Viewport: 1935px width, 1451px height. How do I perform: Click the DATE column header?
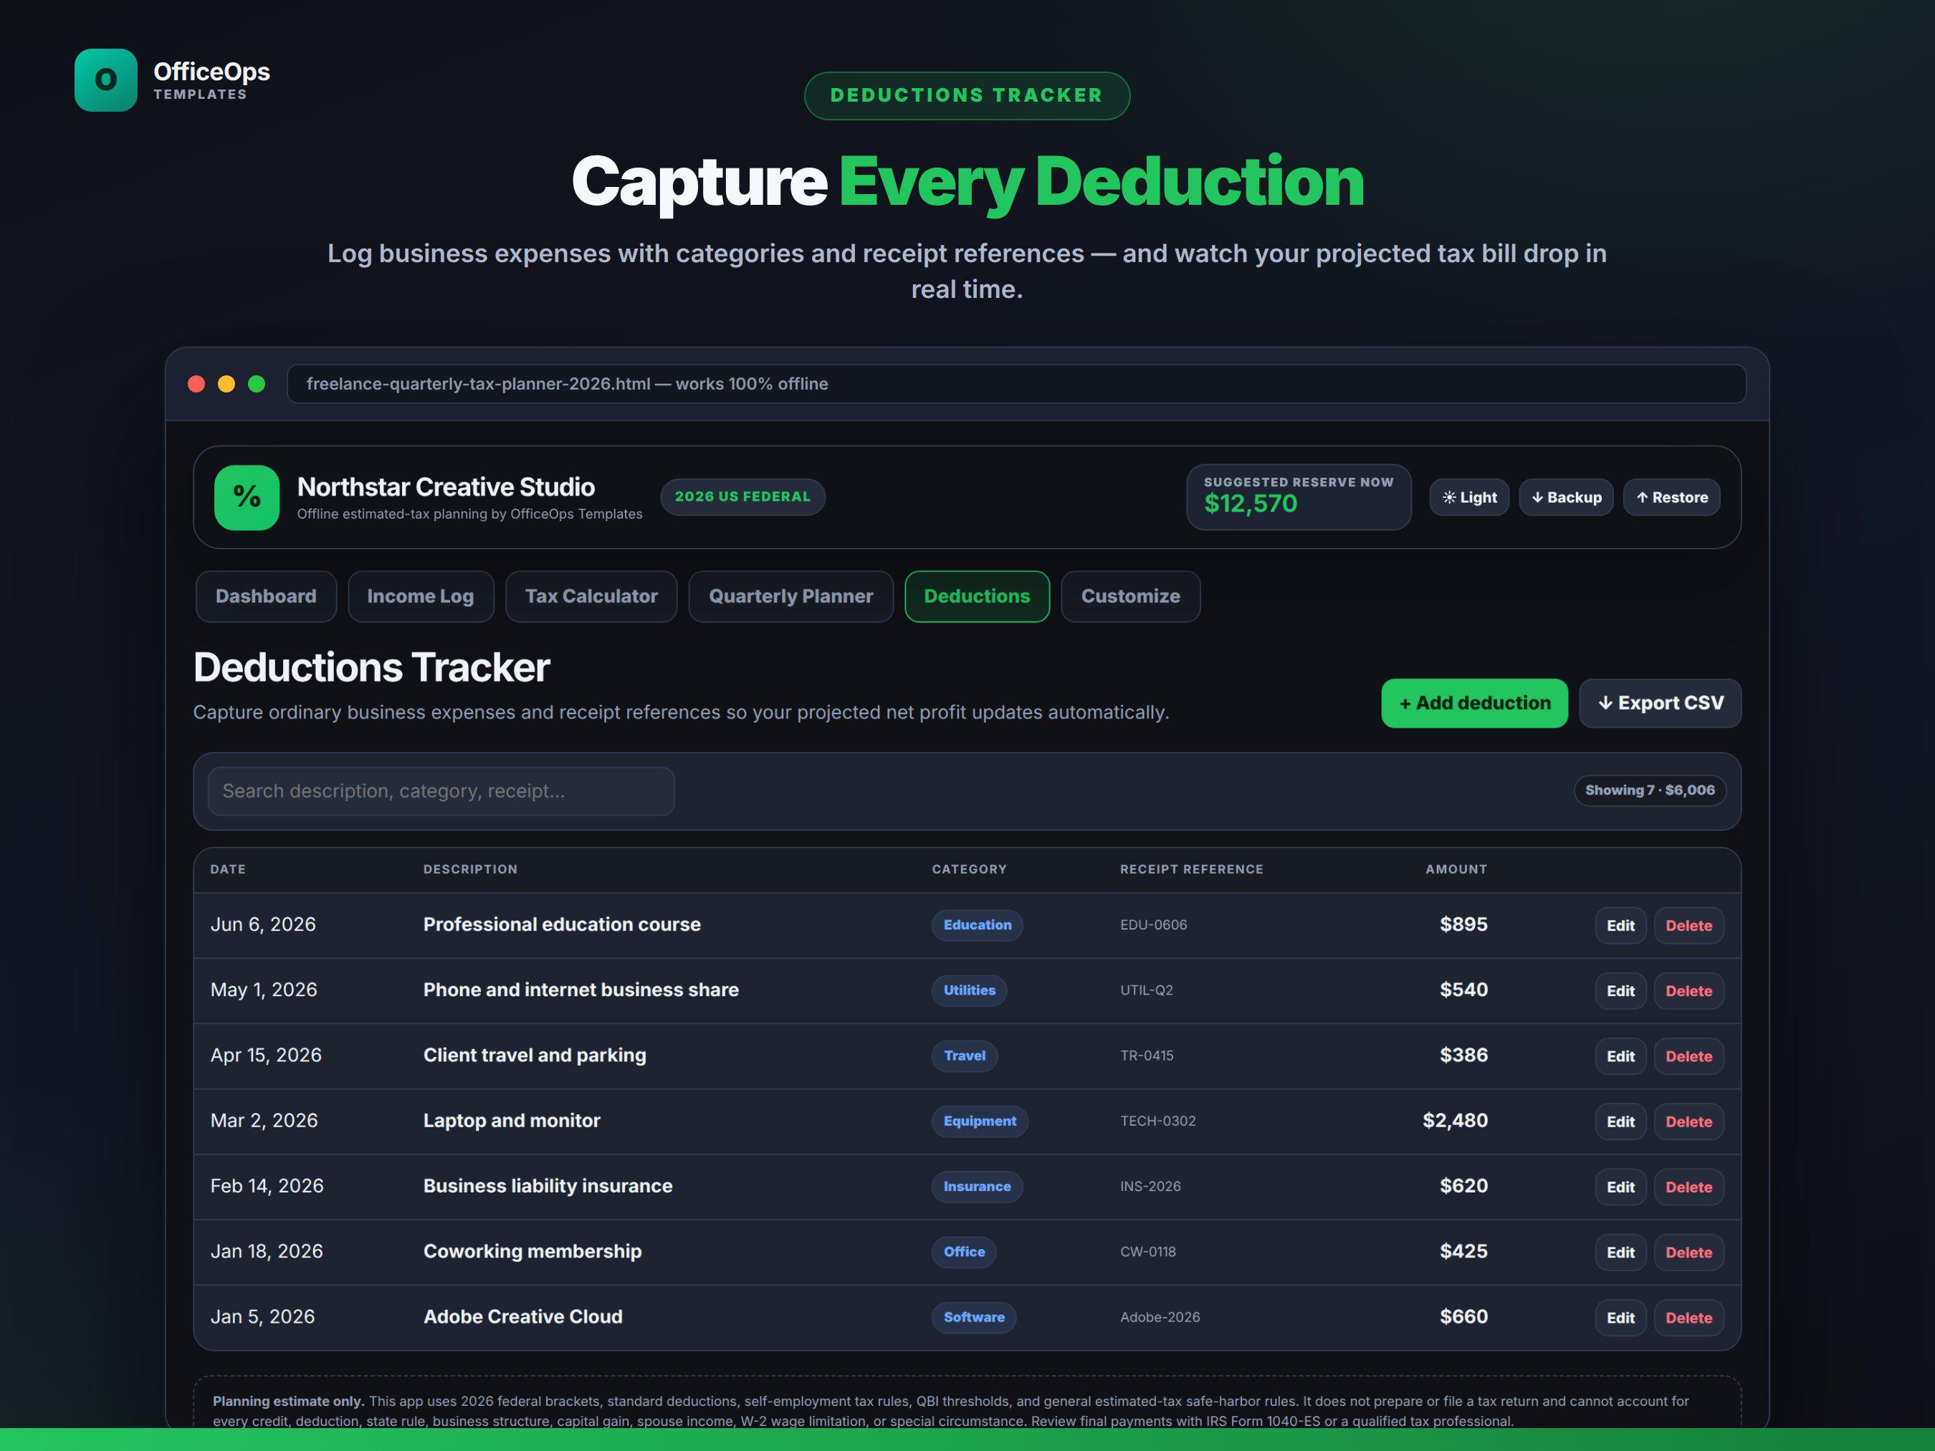(x=227, y=869)
